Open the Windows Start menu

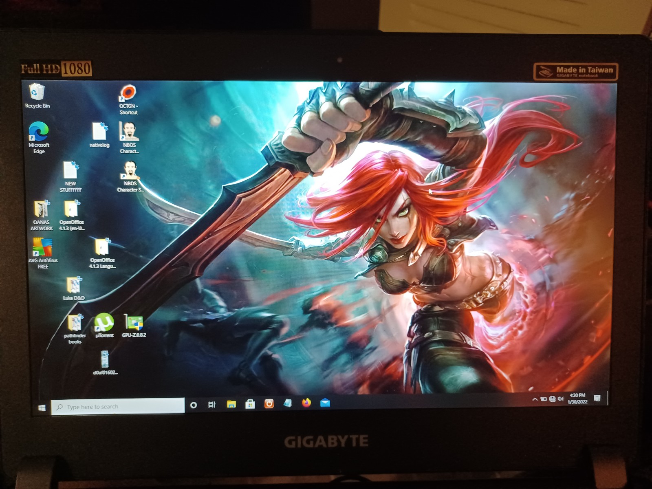42,407
